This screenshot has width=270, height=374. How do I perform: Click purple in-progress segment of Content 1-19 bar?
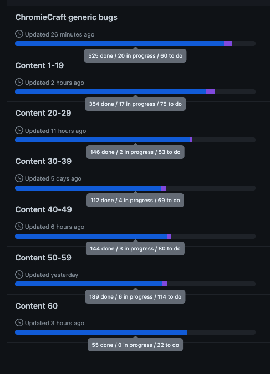click(211, 91)
